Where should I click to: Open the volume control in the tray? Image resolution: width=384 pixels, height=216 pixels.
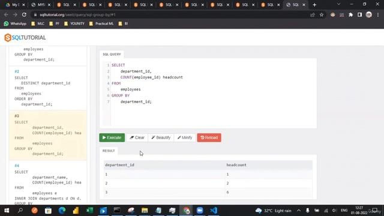tap(334, 211)
